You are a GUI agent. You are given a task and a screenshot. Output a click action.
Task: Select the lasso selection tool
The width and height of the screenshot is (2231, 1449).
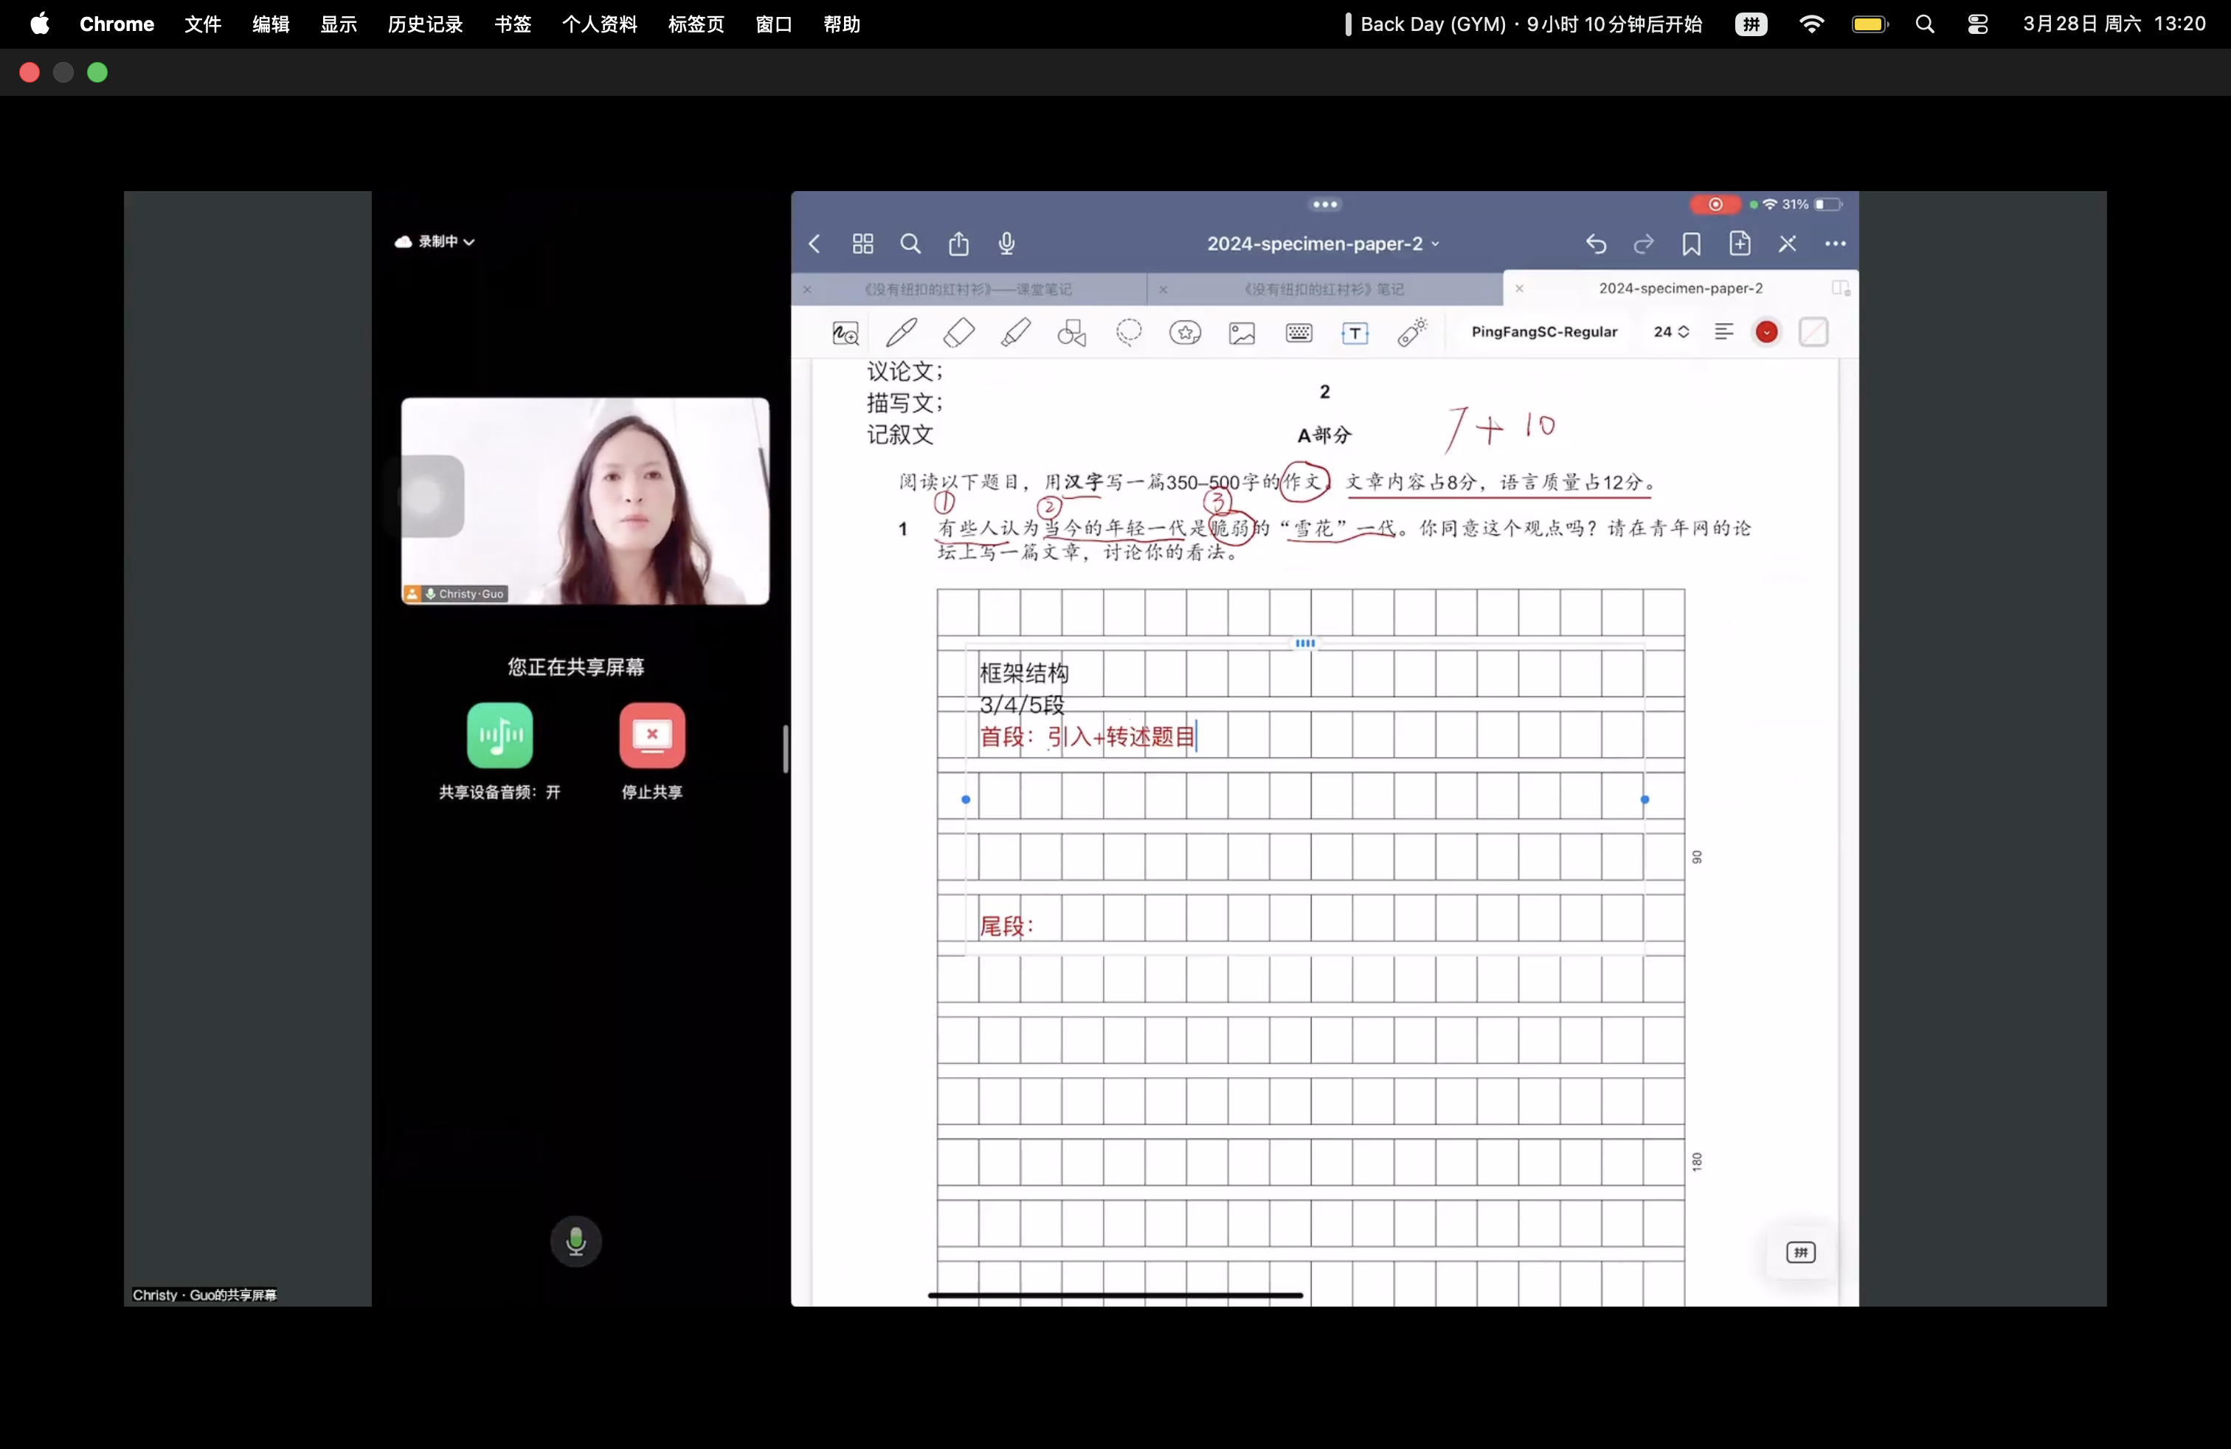click(1129, 333)
